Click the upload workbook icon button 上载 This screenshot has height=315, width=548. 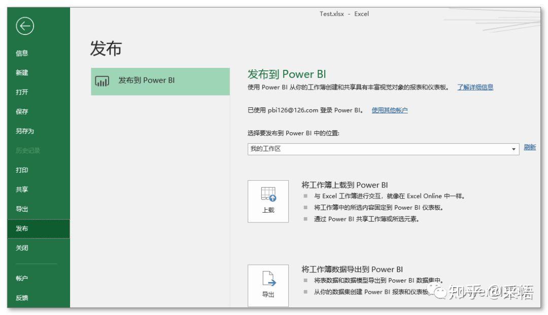click(x=268, y=201)
